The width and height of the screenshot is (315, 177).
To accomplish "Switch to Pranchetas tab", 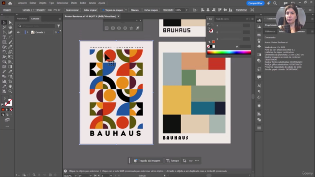I will 22,19.
